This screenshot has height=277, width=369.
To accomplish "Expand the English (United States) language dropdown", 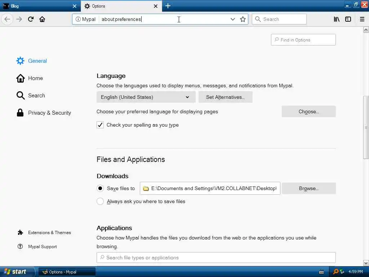I will pos(146,97).
